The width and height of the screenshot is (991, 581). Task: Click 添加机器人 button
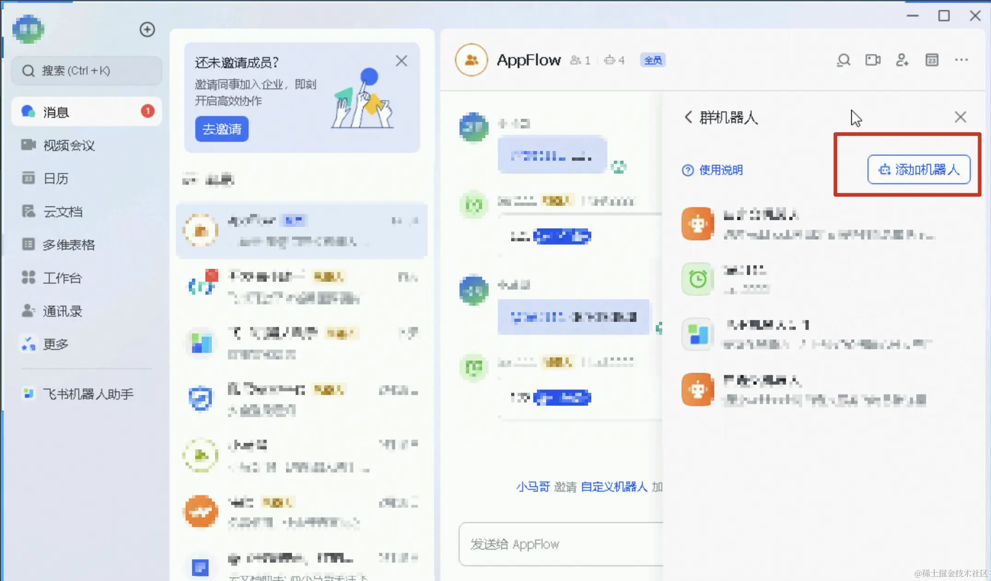pos(919,169)
